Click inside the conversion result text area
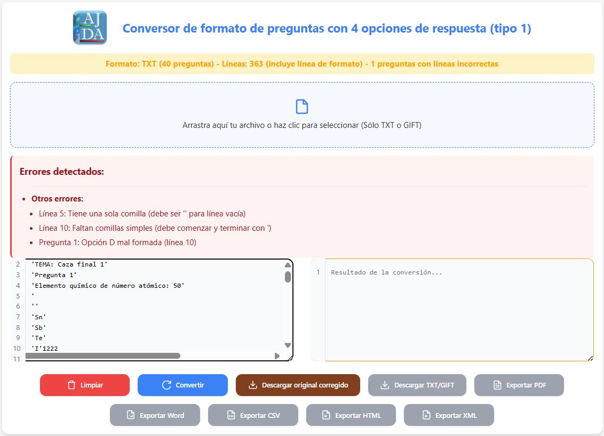This screenshot has width=604, height=436. (x=459, y=309)
